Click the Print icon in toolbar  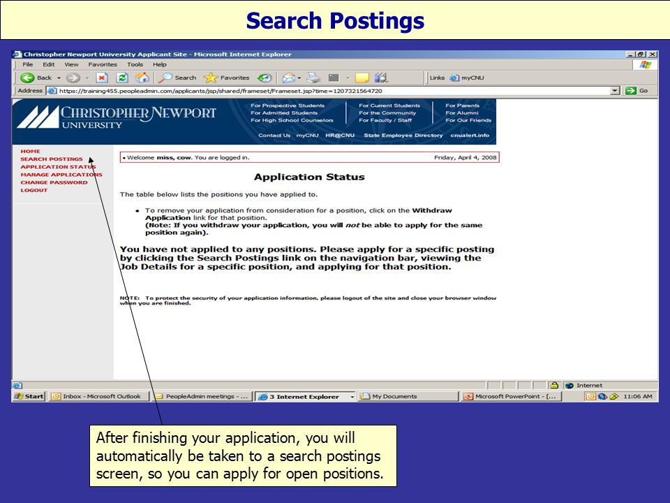(x=313, y=78)
